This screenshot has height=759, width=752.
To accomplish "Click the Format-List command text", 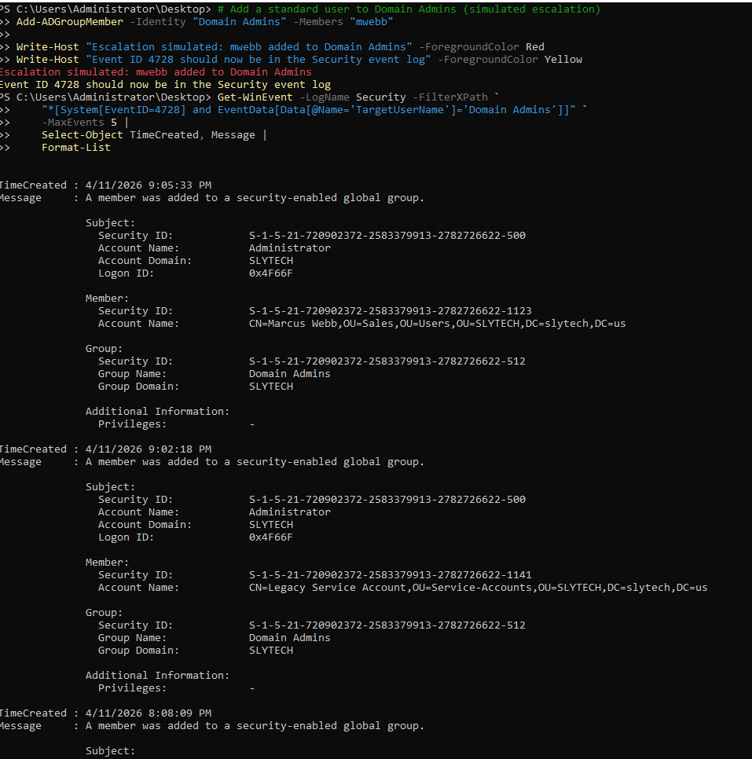I will [75, 147].
